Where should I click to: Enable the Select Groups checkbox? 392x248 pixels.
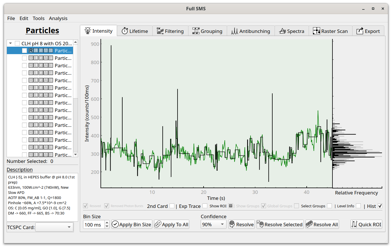(x=330, y=206)
